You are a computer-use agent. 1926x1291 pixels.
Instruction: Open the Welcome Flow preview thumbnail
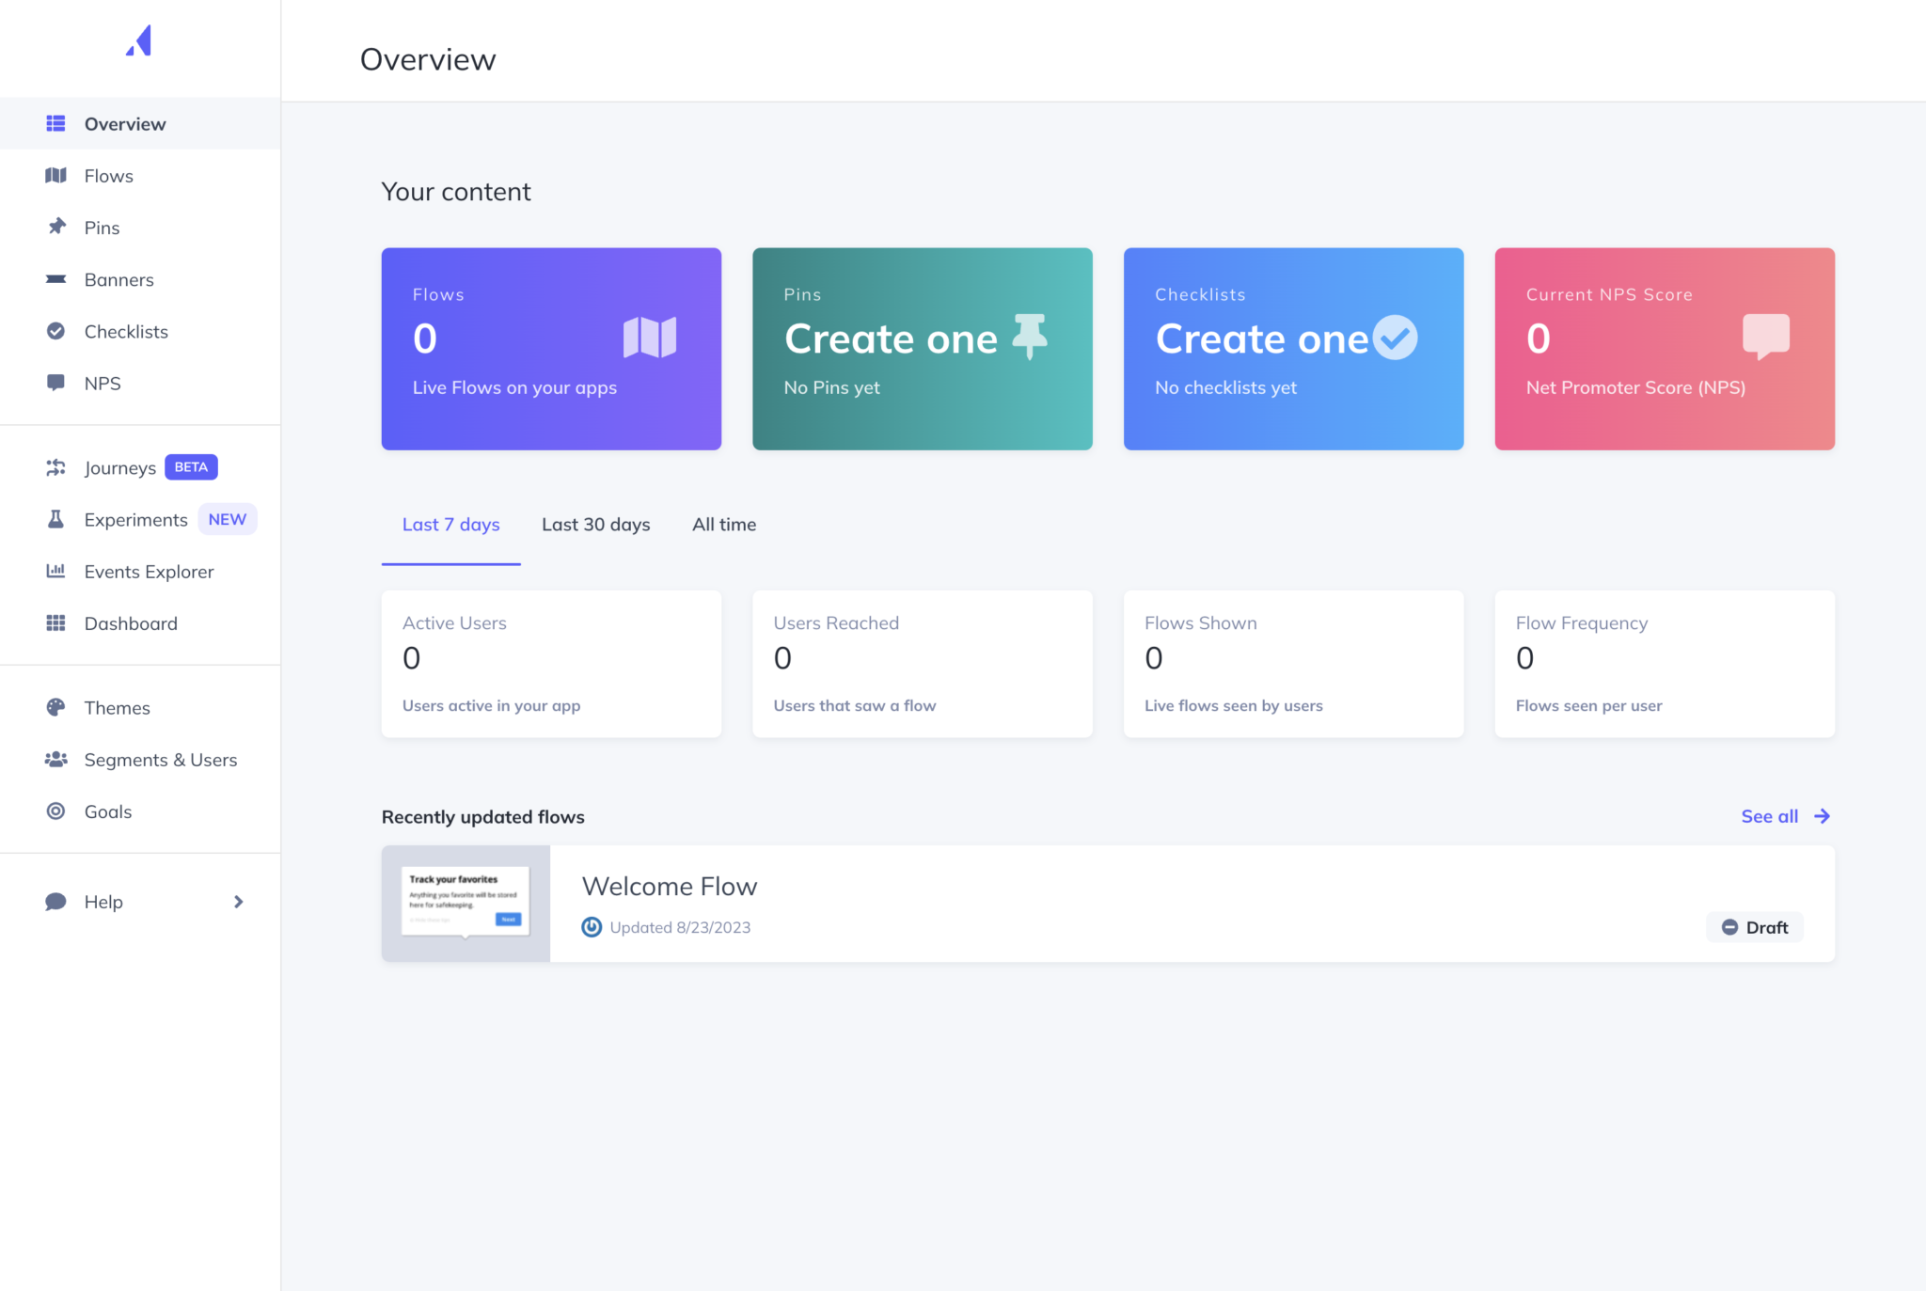click(466, 902)
